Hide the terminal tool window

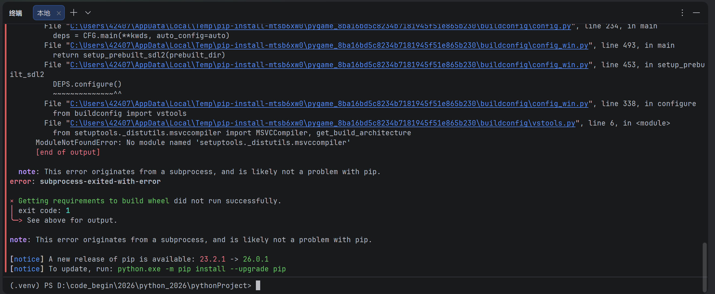pyautogui.click(x=696, y=13)
